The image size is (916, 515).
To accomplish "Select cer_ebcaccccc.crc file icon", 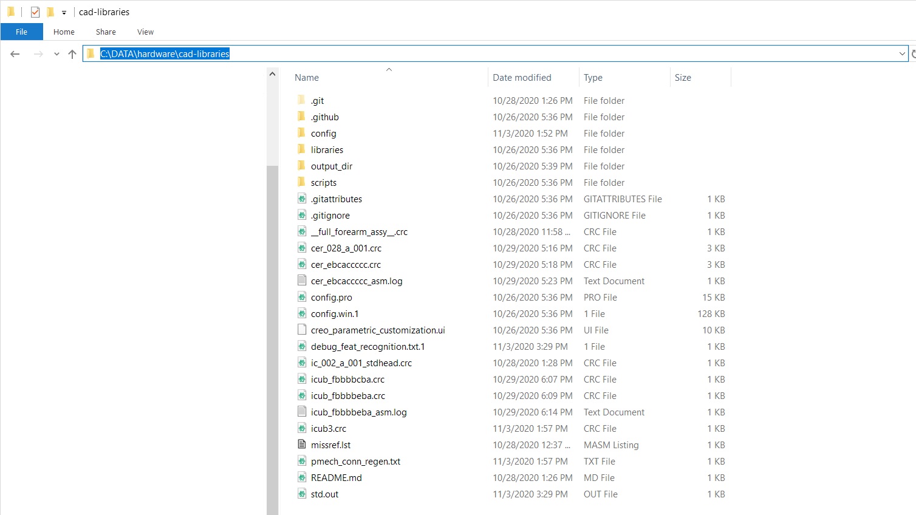I will coord(302,264).
